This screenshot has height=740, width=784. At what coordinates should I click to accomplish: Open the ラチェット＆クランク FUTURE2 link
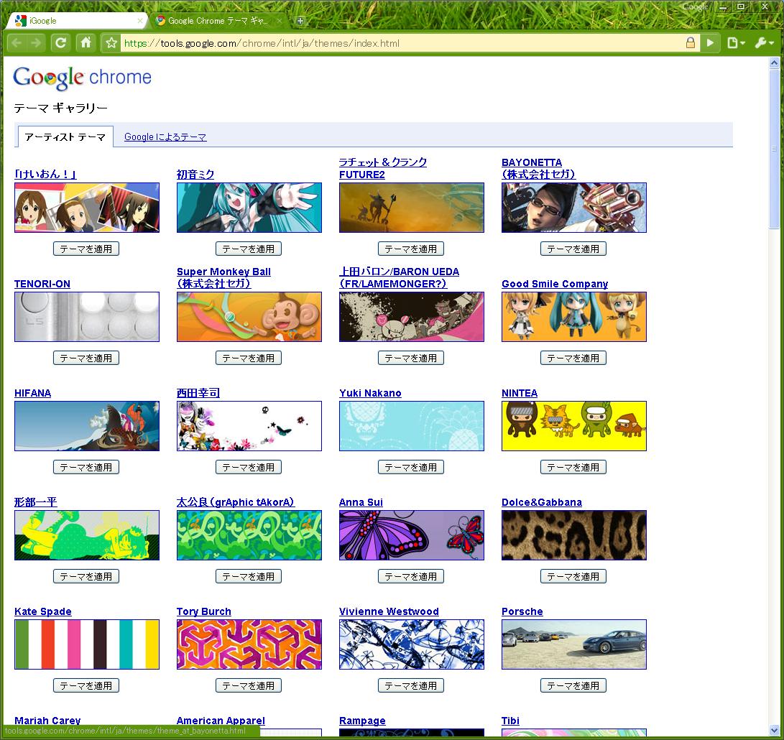point(383,168)
